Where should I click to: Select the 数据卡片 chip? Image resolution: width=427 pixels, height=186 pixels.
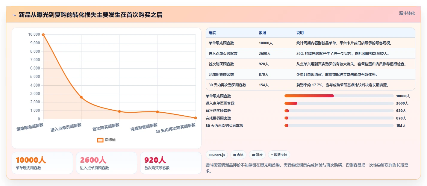(x=279, y=155)
